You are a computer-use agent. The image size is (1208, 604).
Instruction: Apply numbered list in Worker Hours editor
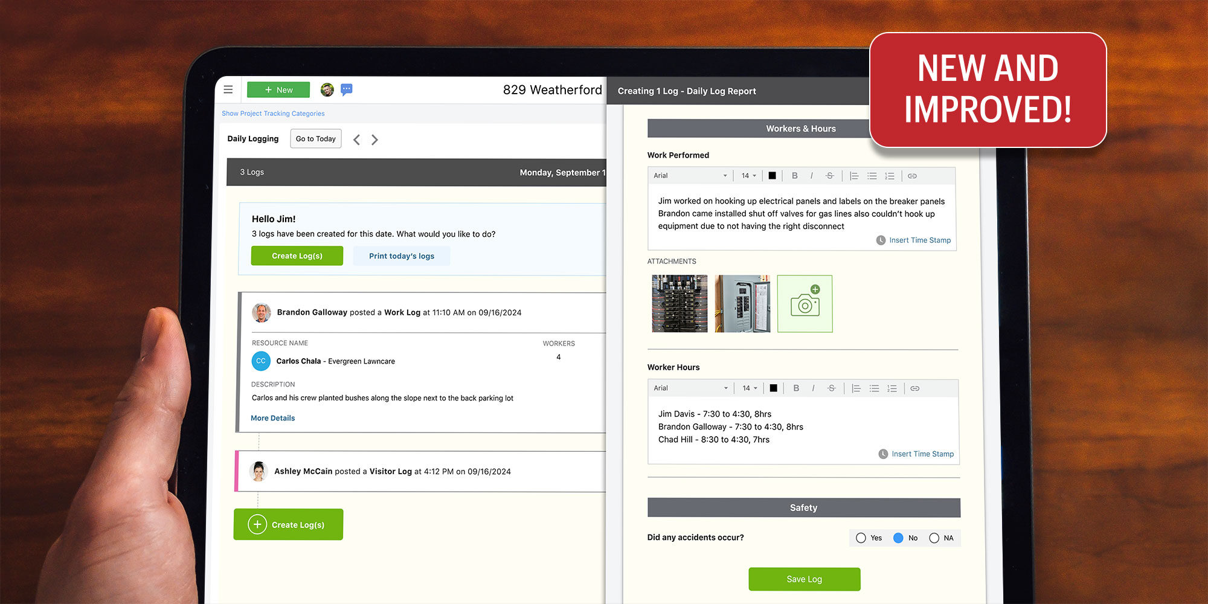coord(892,388)
